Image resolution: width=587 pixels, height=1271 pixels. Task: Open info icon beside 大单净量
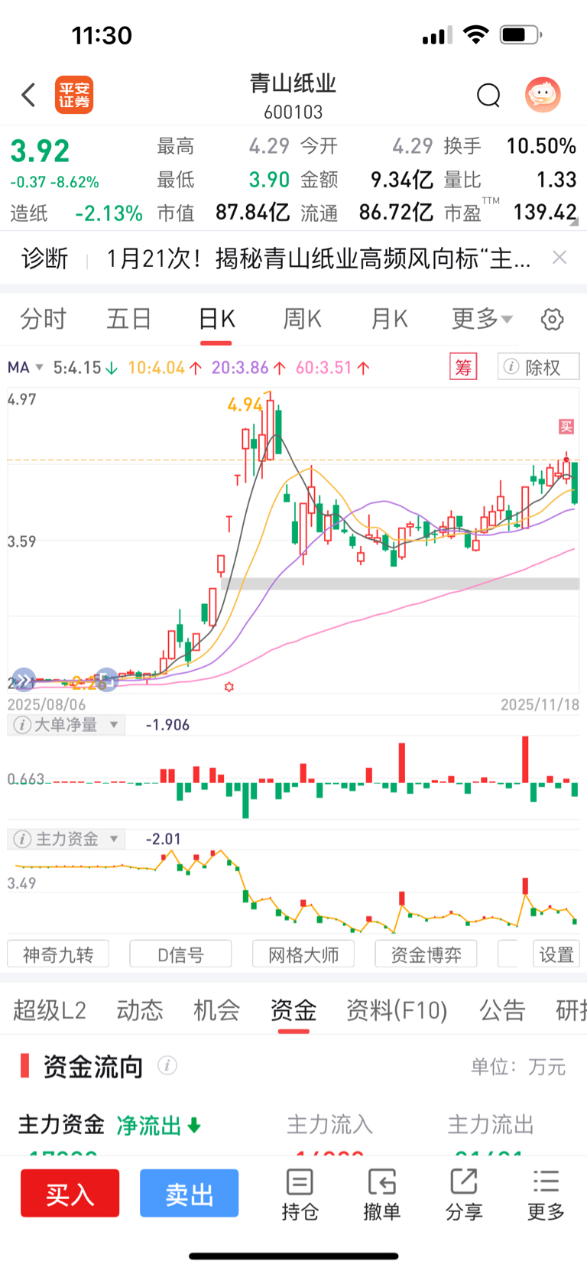point(22,725)
